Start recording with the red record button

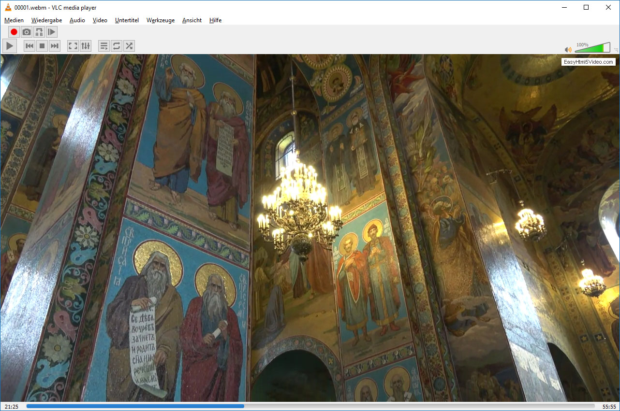click(14, 32)
